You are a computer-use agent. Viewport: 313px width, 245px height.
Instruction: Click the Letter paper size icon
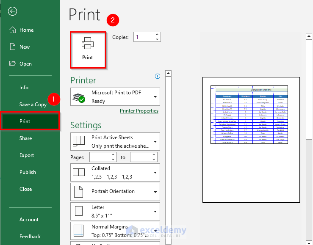tap(79, 211)
